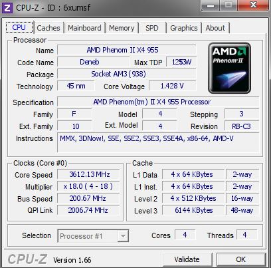Click the Validate button
This screenshot has width=271, height=268.
coord(187,259)
